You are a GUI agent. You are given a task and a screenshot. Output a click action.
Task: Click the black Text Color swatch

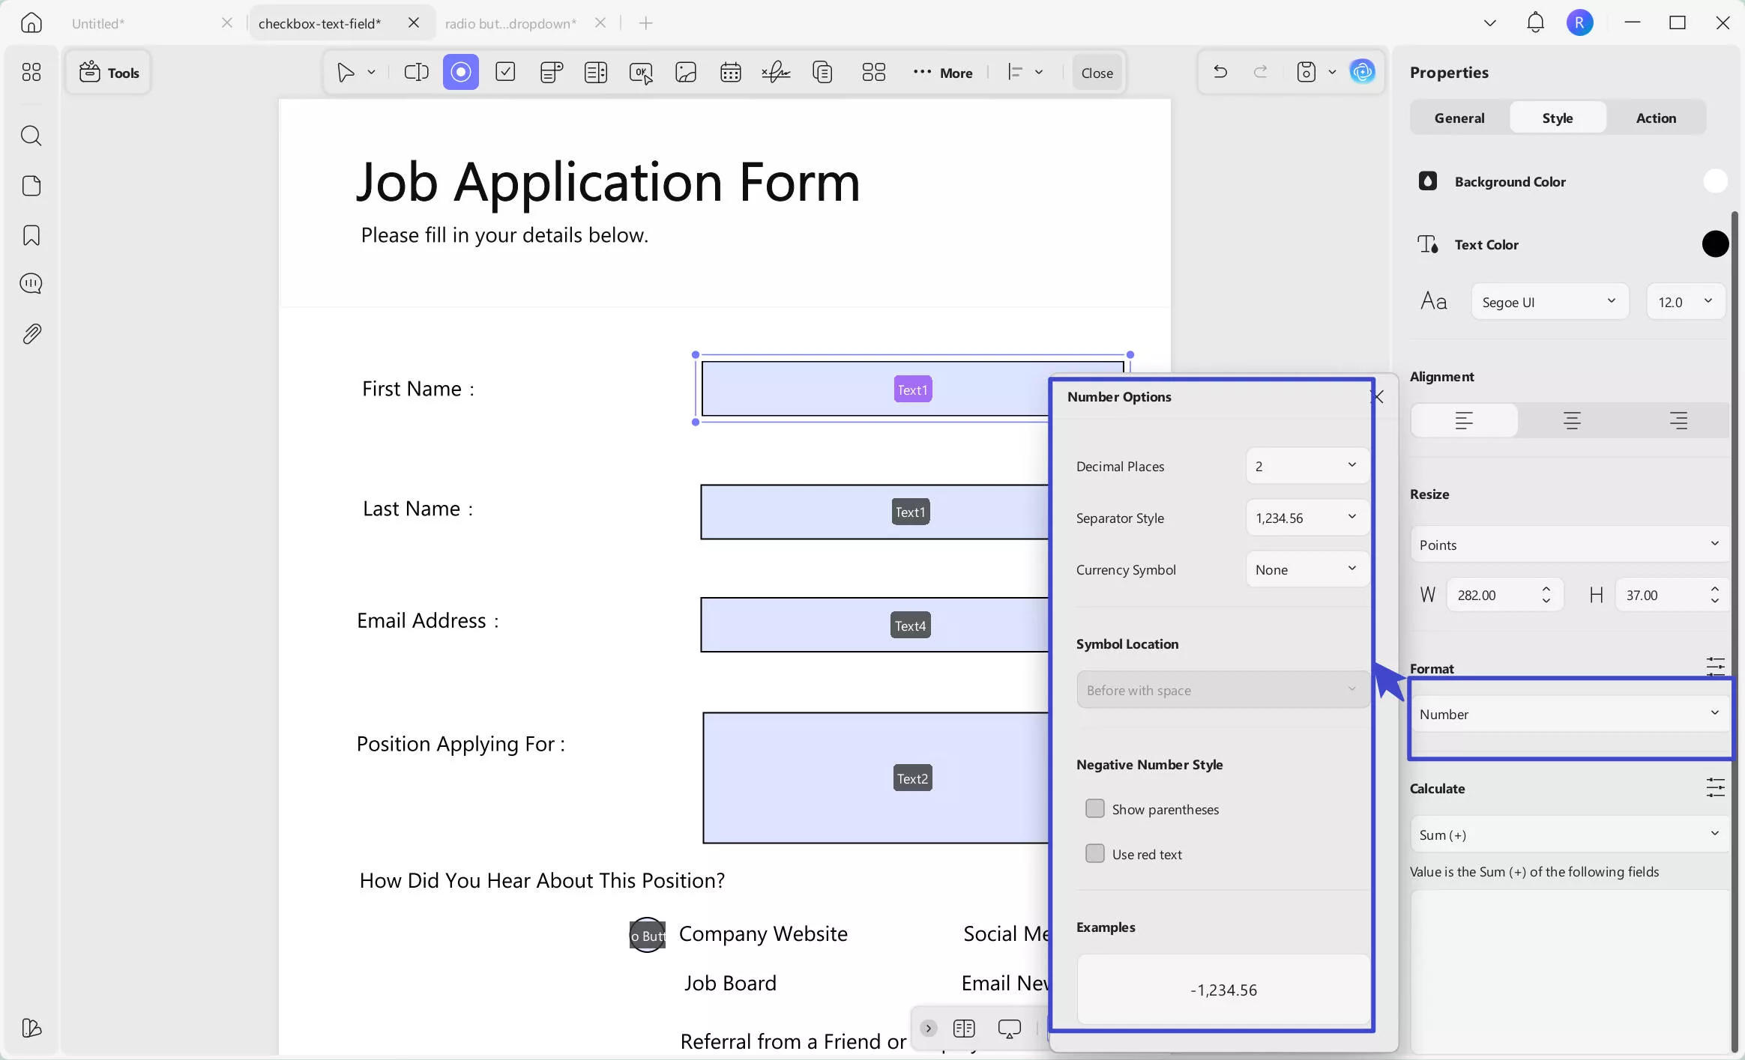(1714, 244)
